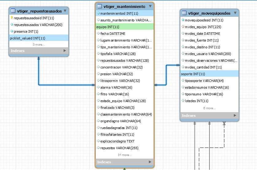Collapse the vtiger_mantenimiento table with header arrow

(150, 6)
